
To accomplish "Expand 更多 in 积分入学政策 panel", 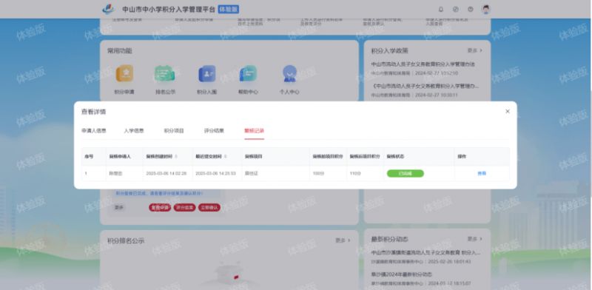I will coord(474,50).
